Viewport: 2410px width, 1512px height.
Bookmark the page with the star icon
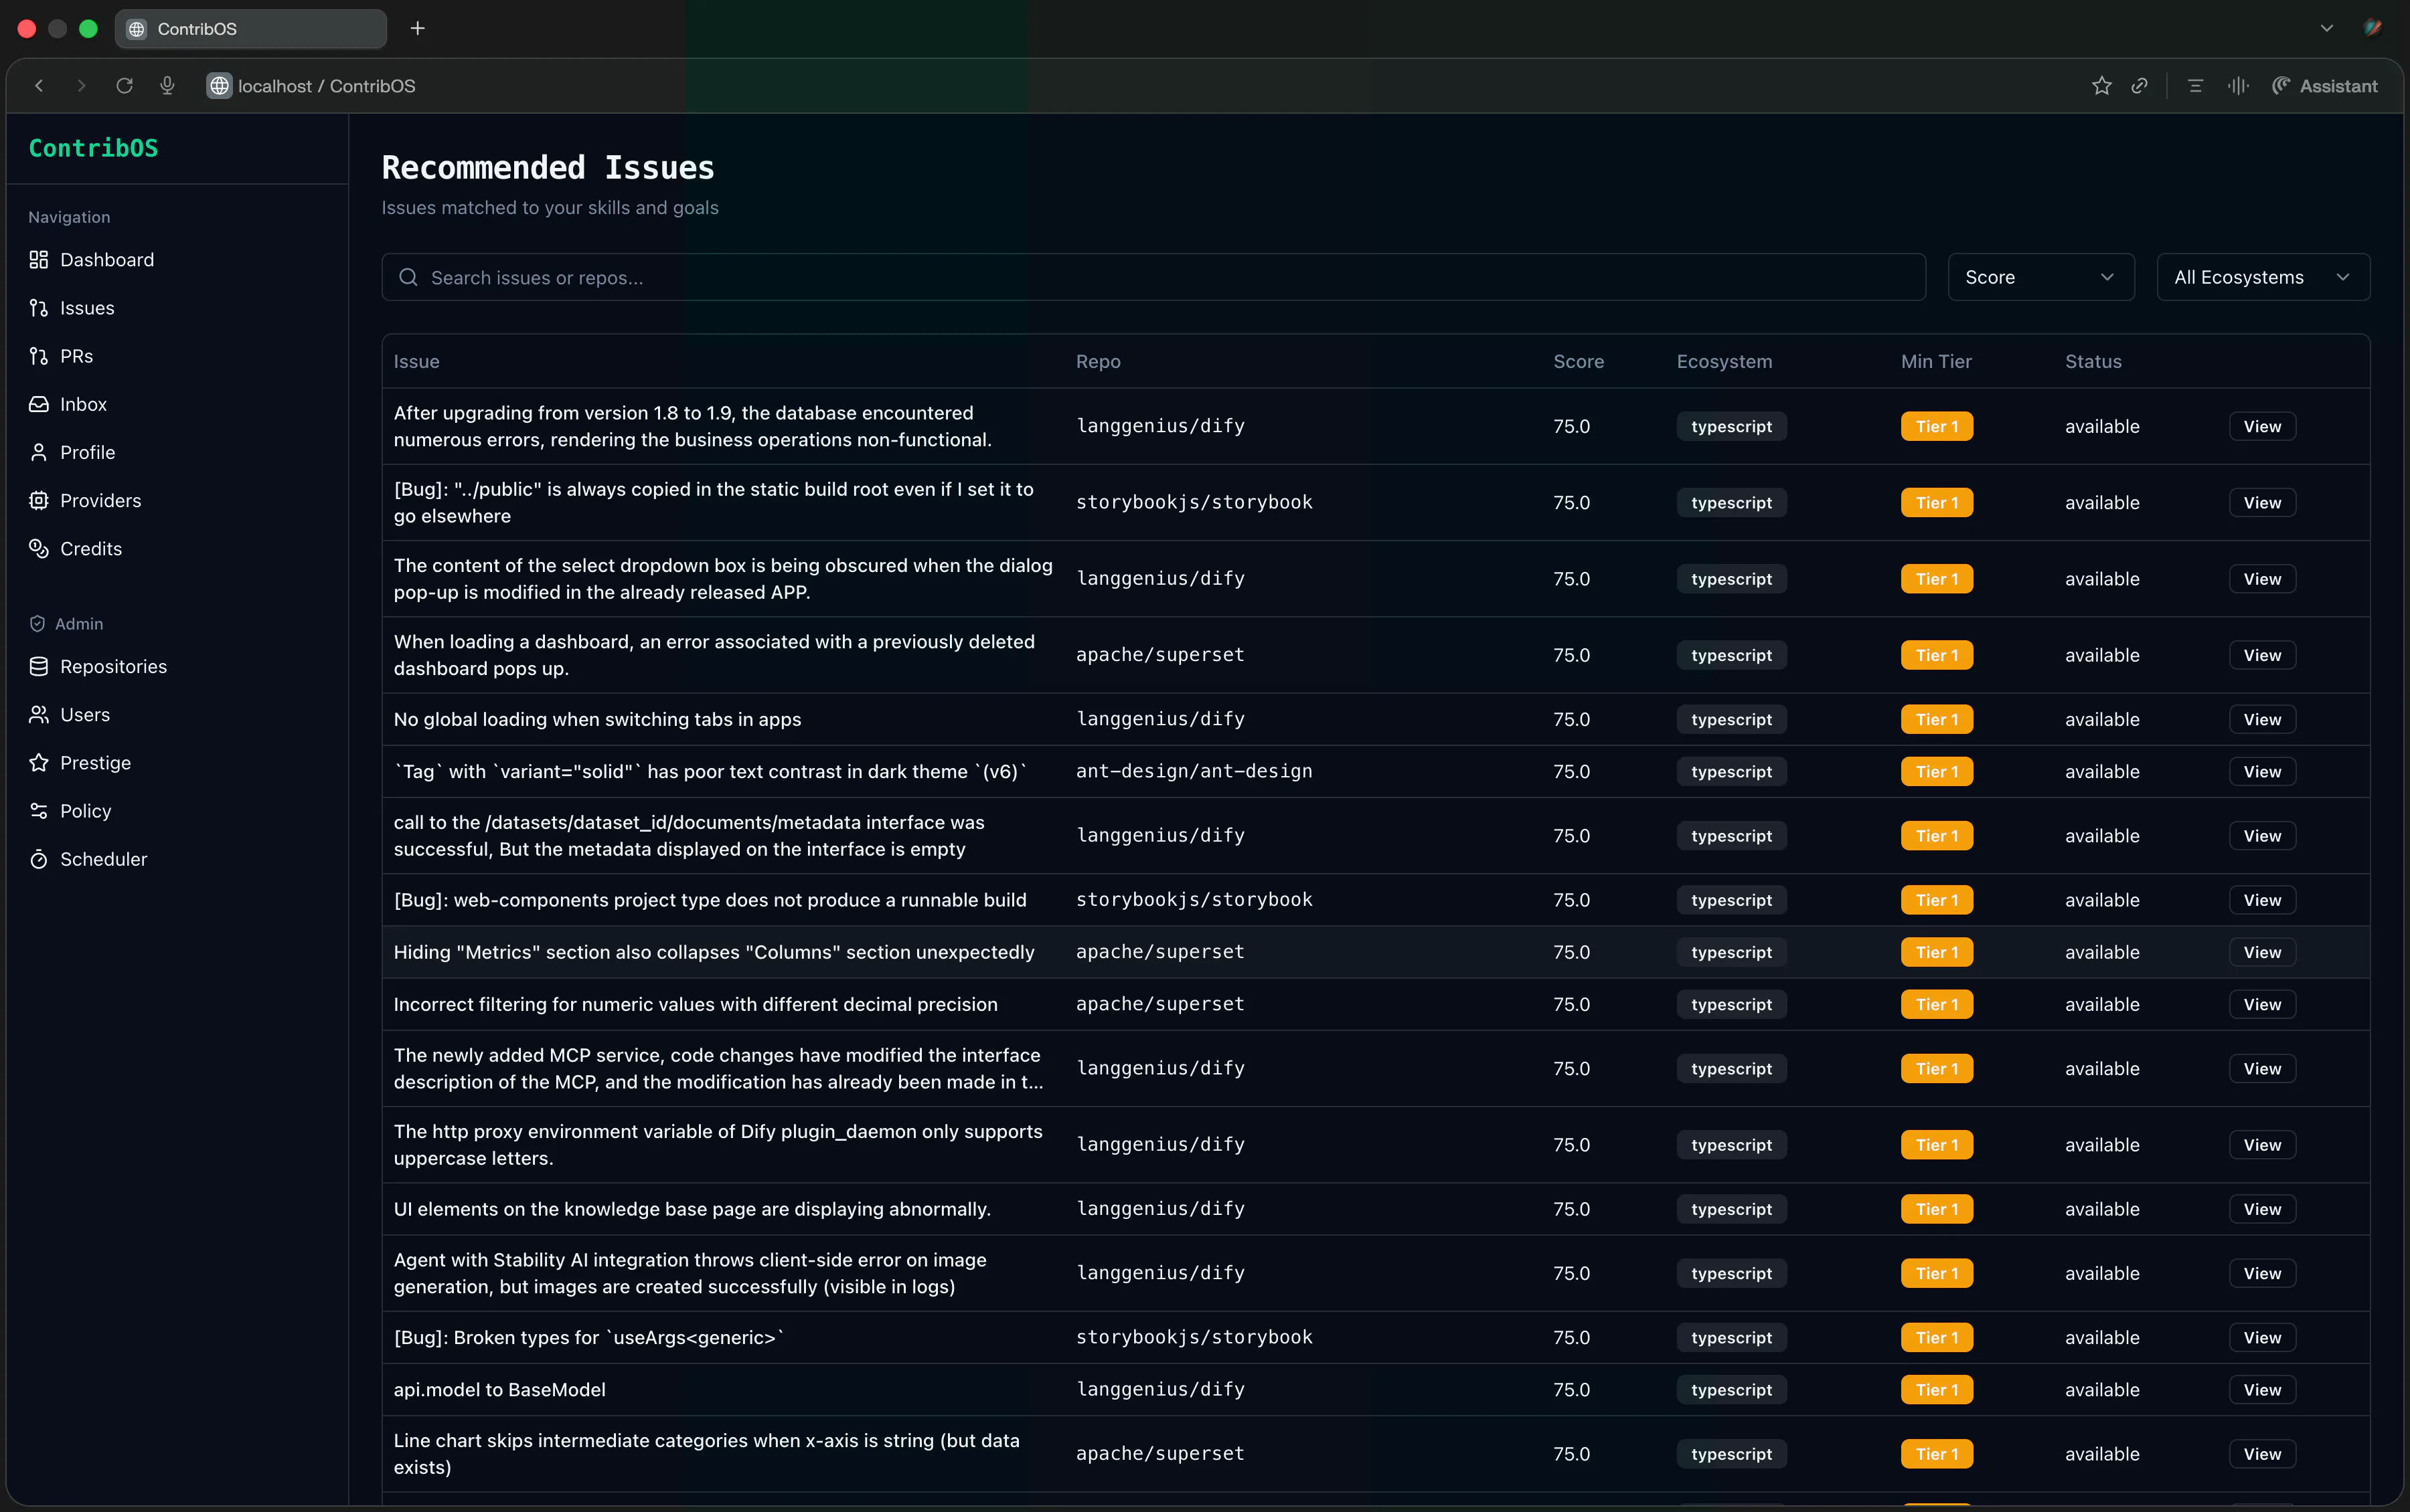[2101, 86]
